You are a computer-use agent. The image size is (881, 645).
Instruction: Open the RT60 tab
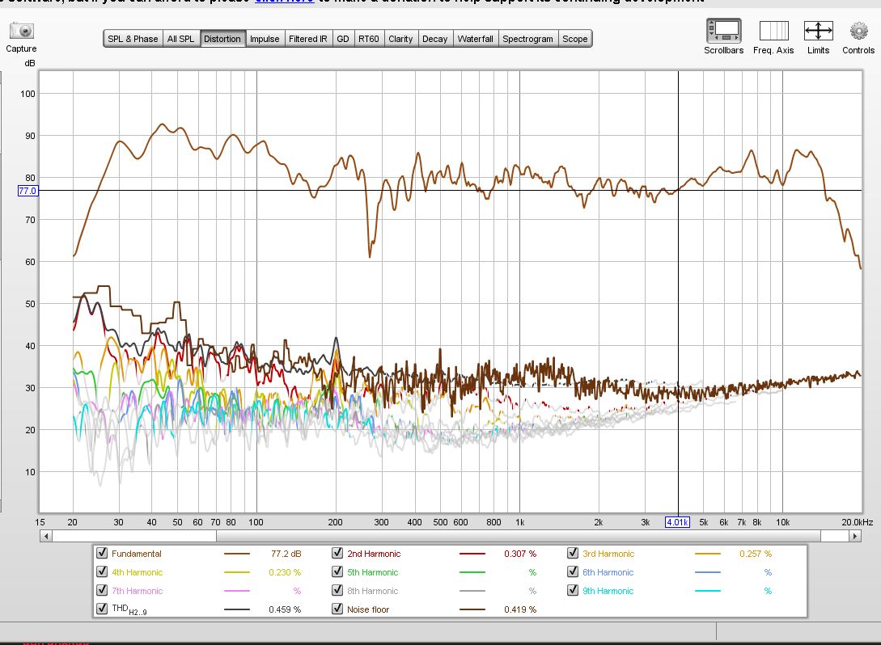click(x=369, y=39)
